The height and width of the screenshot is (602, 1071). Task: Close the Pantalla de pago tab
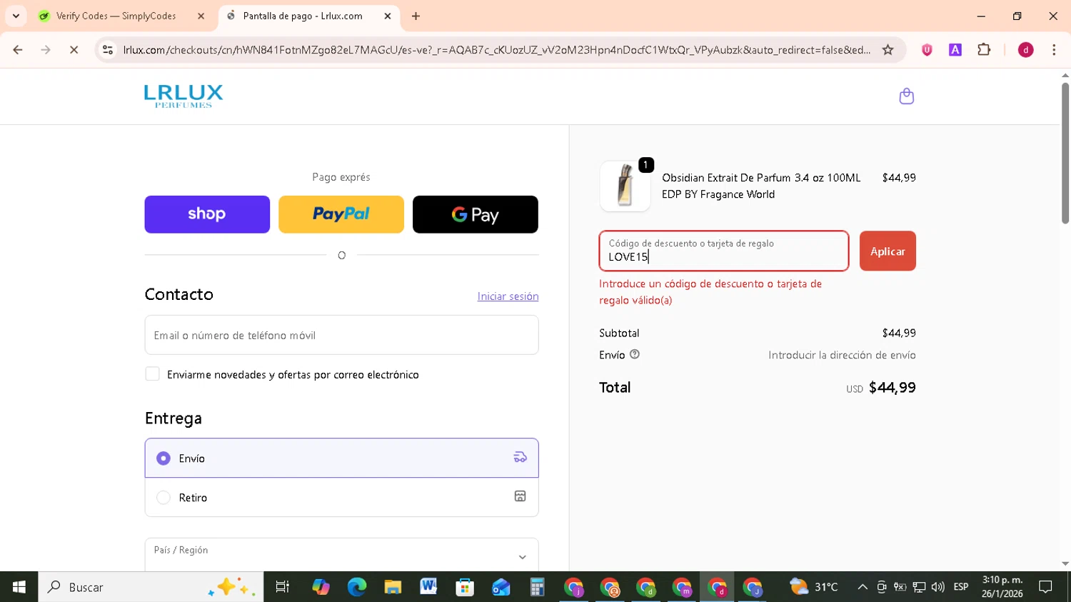388,16
